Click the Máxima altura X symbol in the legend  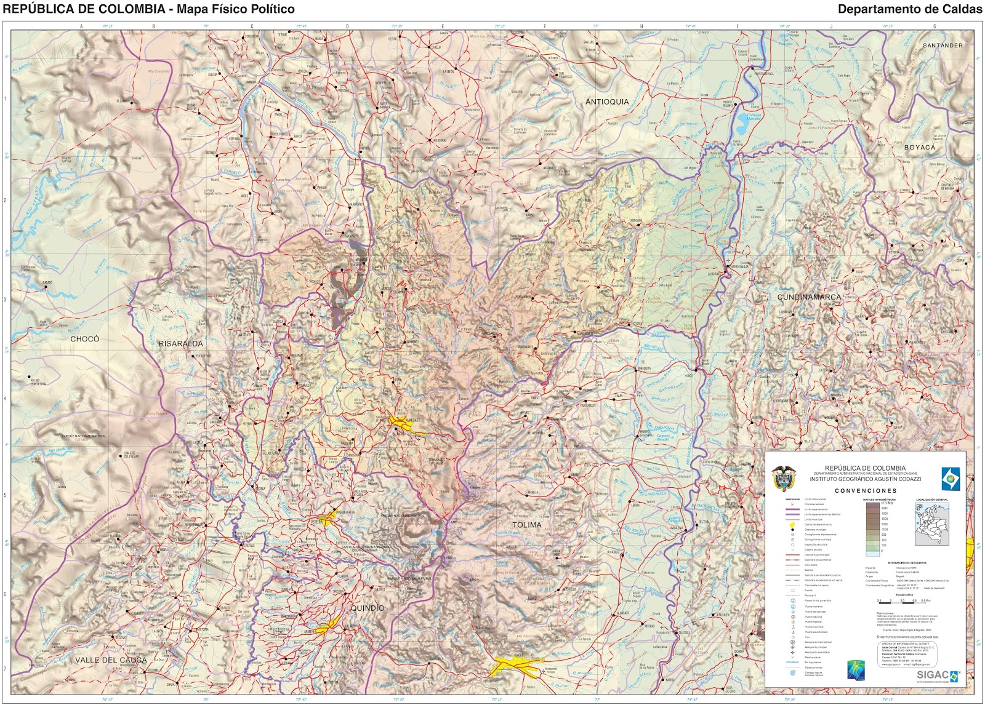pyautogui.click(x=792, y=657)
